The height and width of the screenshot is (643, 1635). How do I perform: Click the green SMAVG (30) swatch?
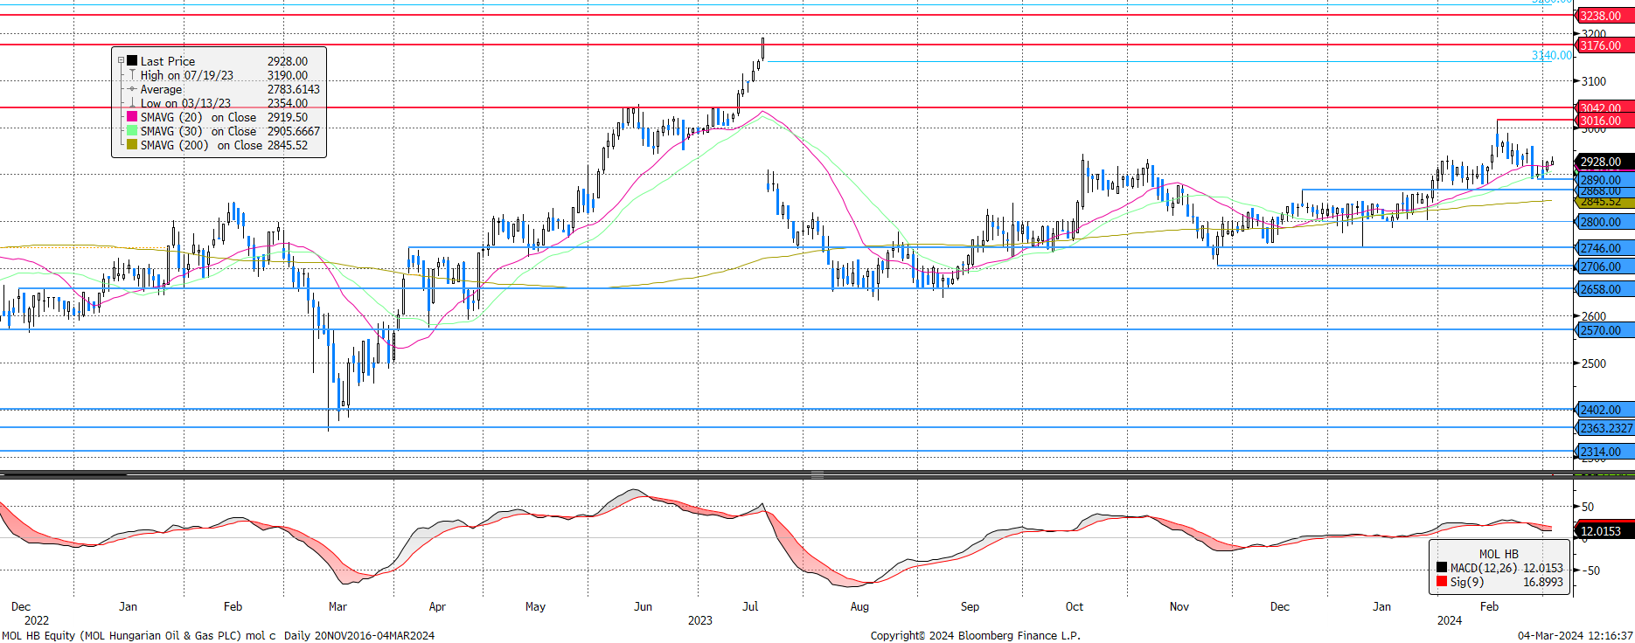pyautogui.click(x=132, y=131)
